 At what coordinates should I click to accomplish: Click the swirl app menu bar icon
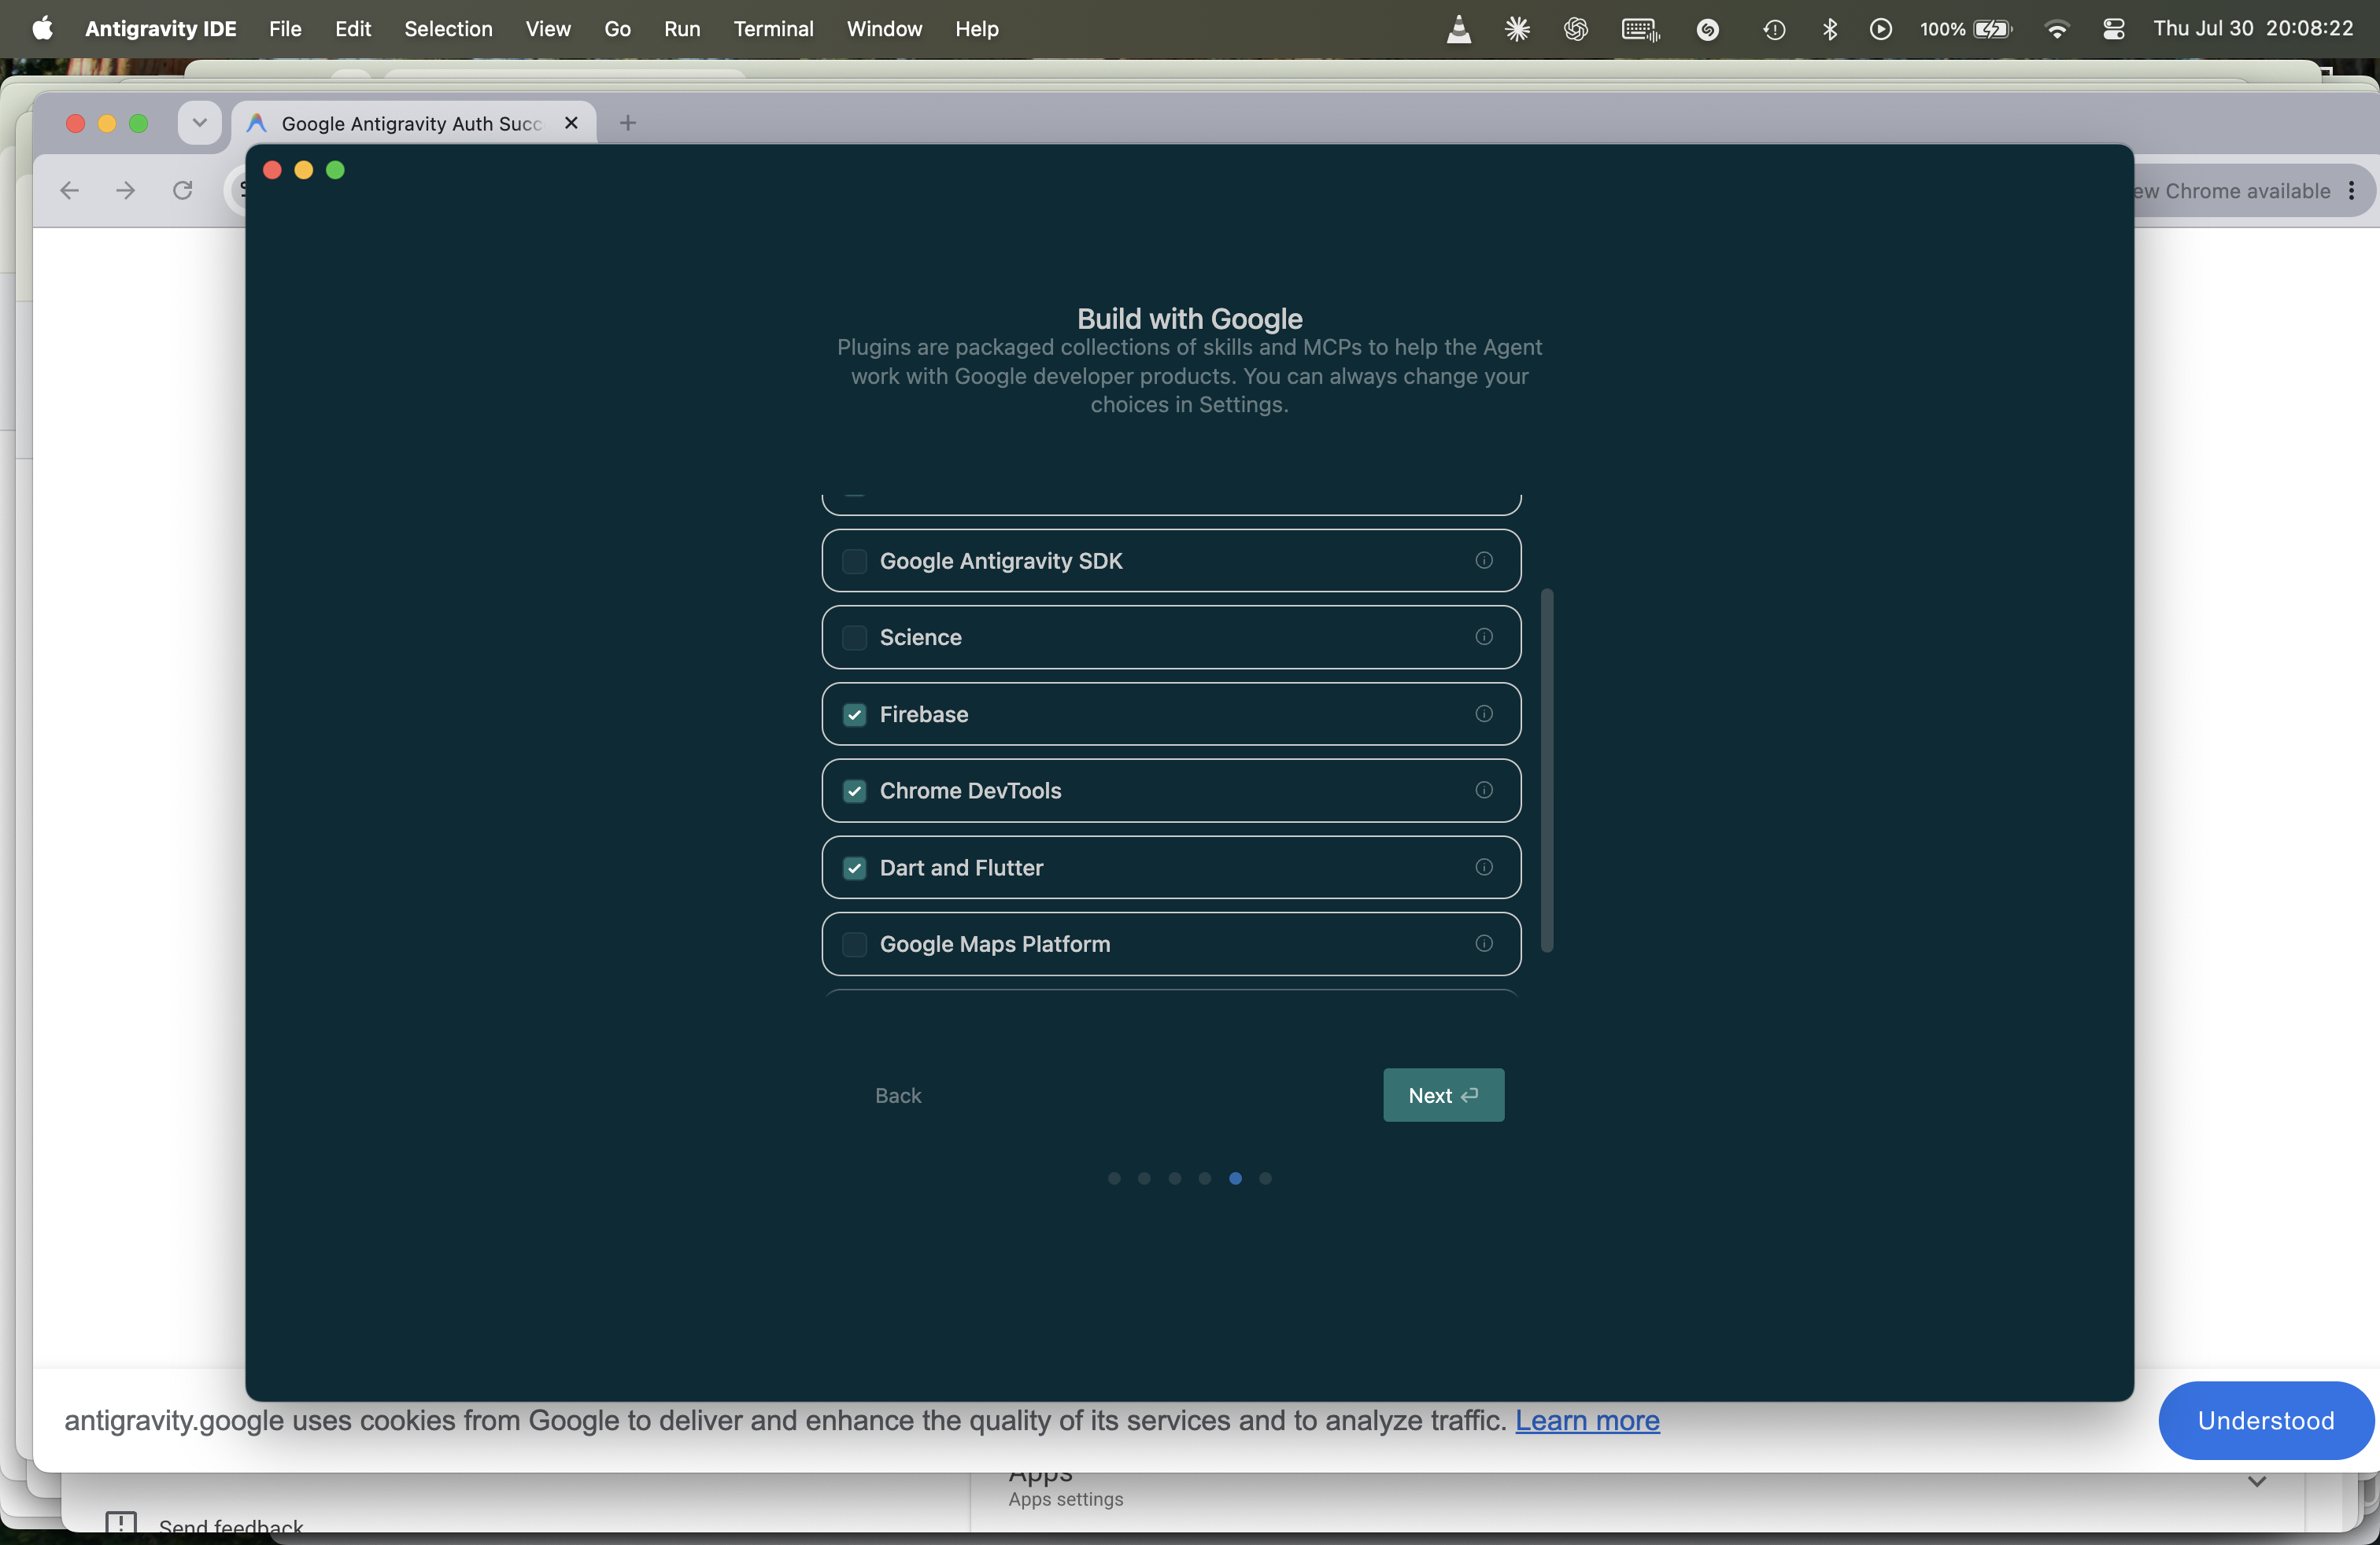(x=1708, y=29)
